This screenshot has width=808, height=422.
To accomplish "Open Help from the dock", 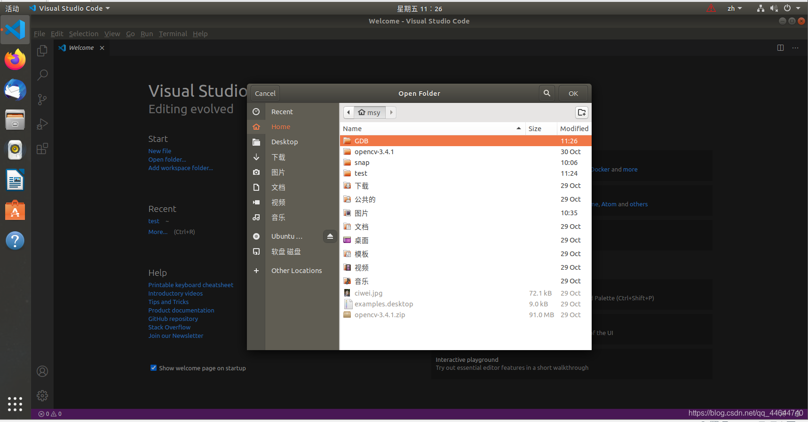I will 15,241.
